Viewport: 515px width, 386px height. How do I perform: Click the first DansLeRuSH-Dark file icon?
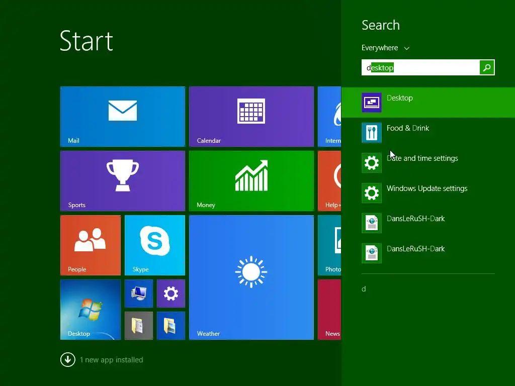(x=372, y=223)
